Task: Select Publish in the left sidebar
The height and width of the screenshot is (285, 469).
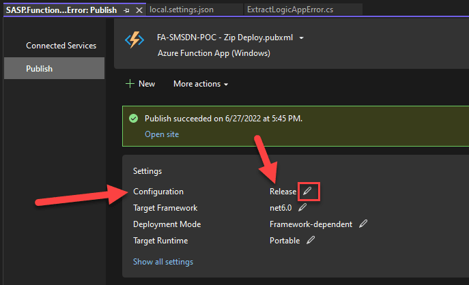Action: (39, 69)
